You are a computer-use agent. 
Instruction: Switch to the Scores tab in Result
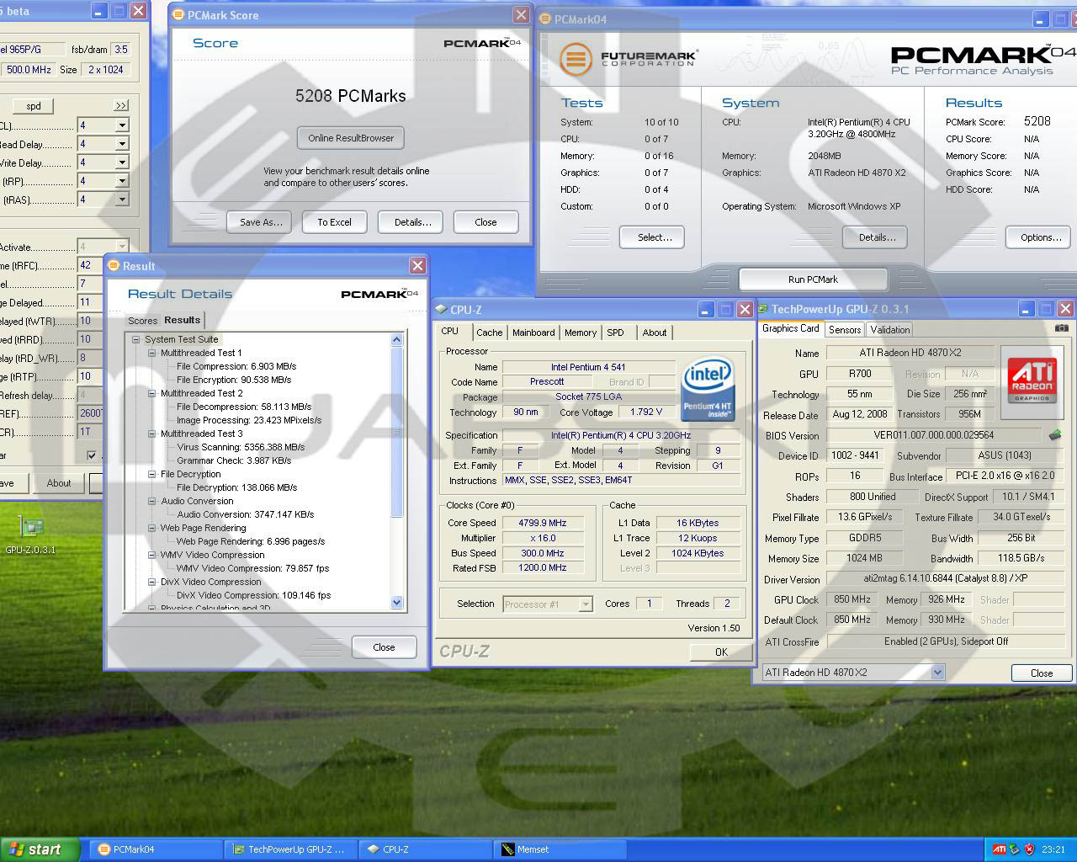coord(142,321)
